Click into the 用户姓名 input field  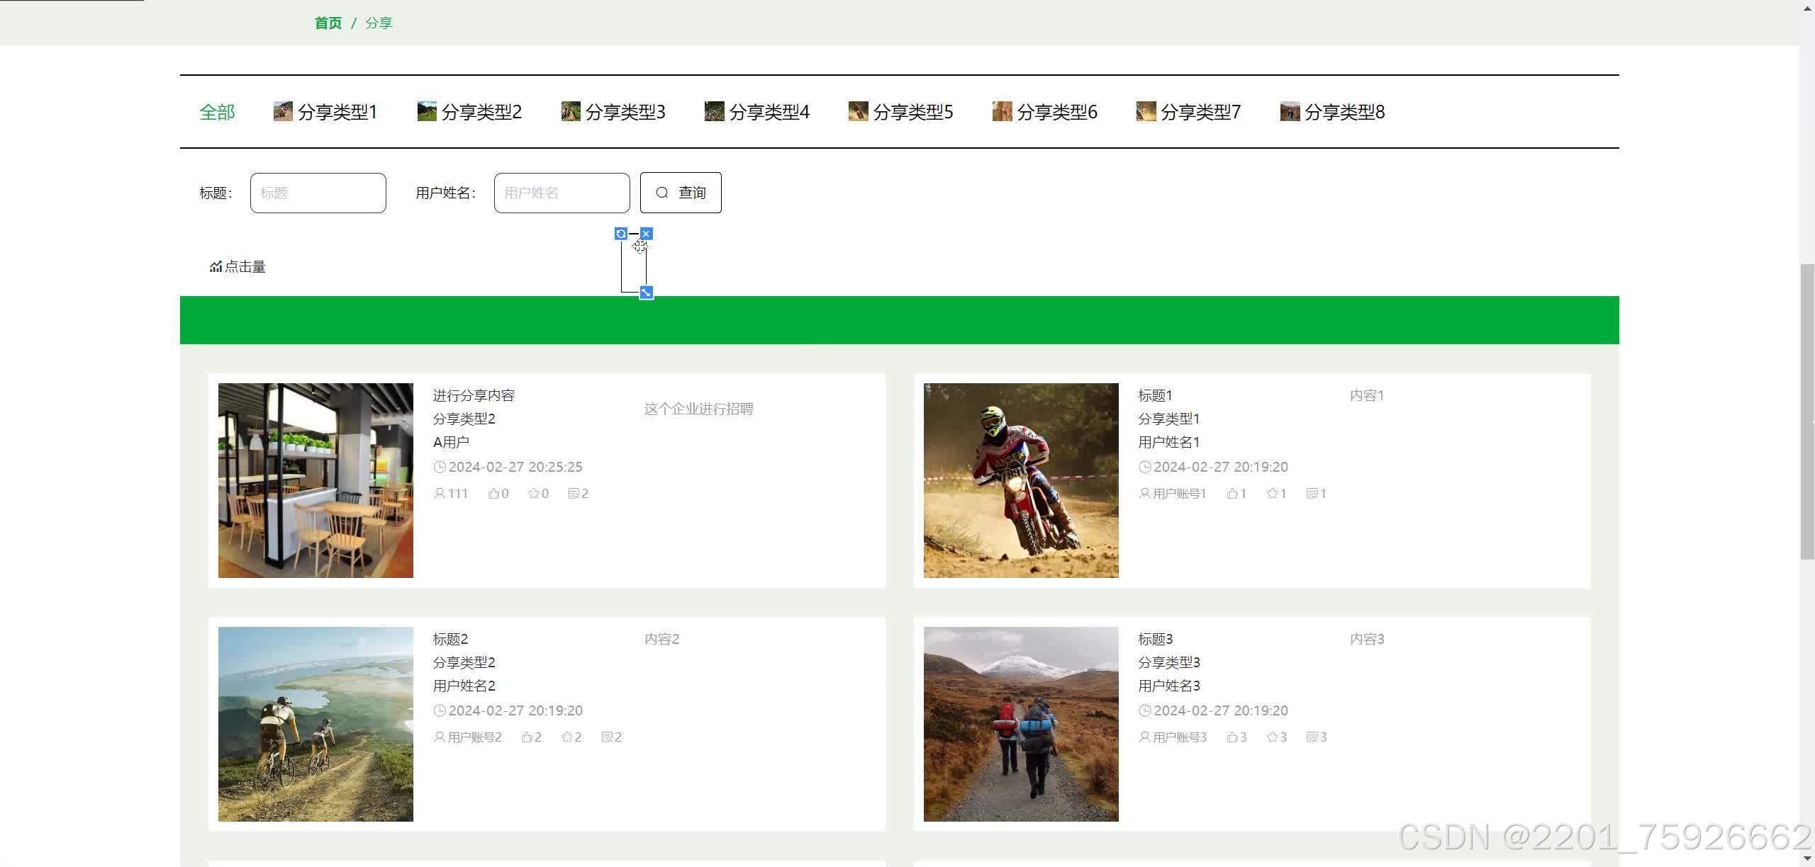[562, 193]
